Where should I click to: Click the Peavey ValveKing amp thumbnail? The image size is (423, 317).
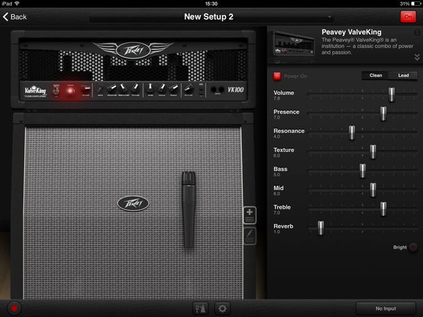tap(294, 44)
